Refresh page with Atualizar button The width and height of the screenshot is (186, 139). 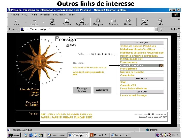(67, 22)
